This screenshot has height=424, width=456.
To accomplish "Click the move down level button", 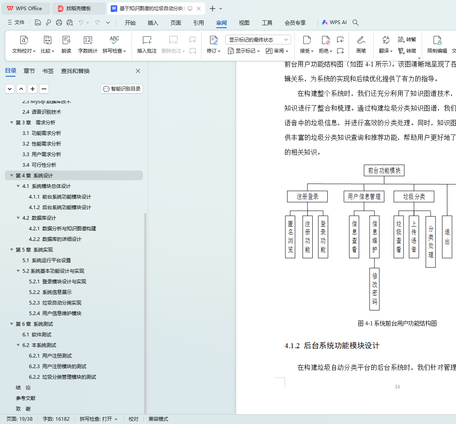I will [x=10, y=89].
